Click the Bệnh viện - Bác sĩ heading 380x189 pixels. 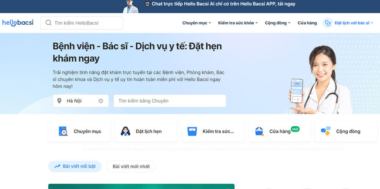[x=137, y=52]
